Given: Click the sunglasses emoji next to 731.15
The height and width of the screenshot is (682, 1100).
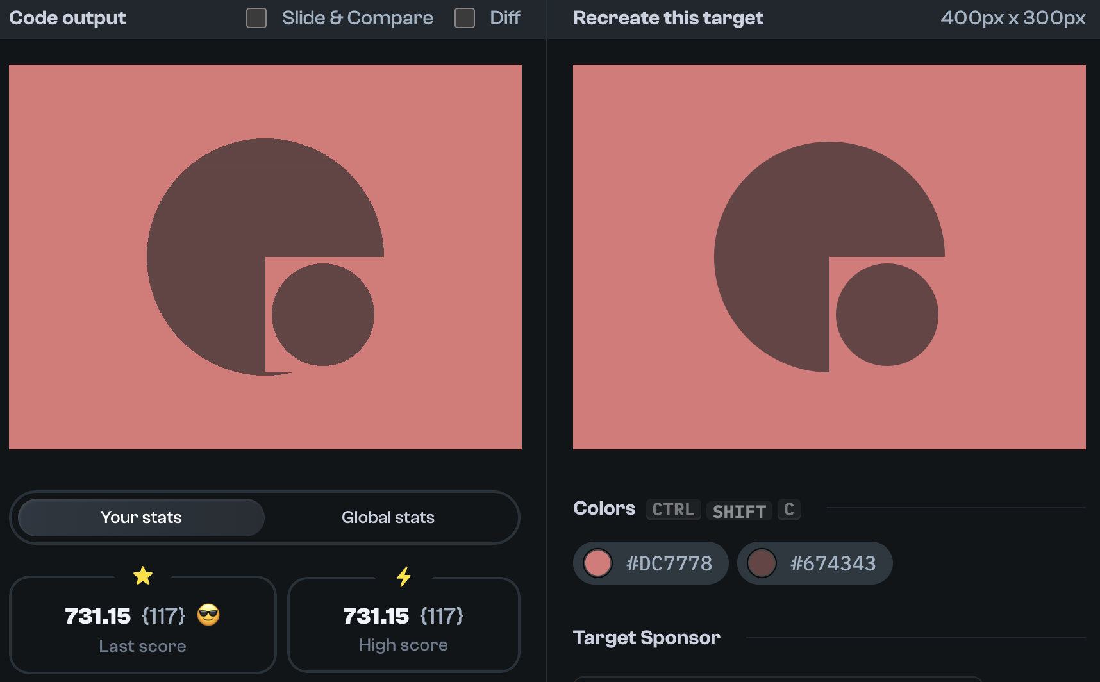Looking at the screenshot, I should [x=207, y=616].
